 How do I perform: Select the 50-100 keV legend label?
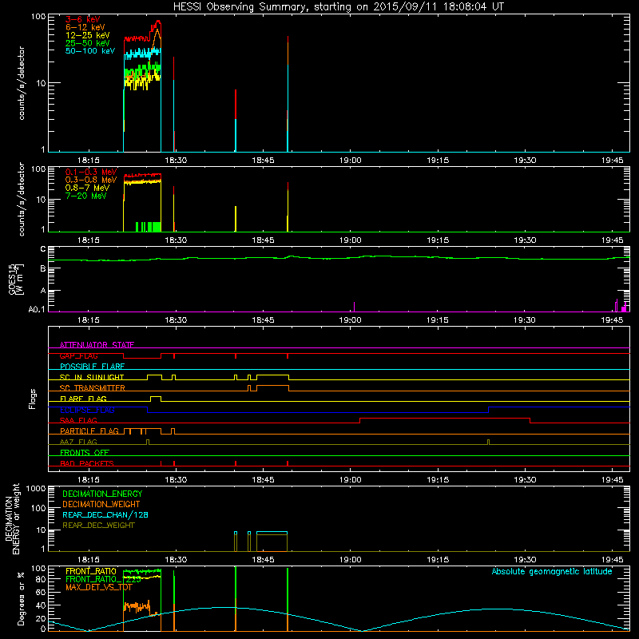(89, 50)
